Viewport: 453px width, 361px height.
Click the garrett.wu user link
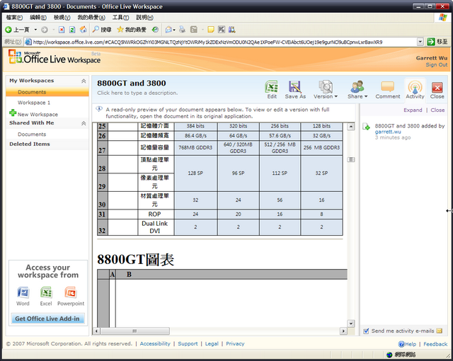388,132
